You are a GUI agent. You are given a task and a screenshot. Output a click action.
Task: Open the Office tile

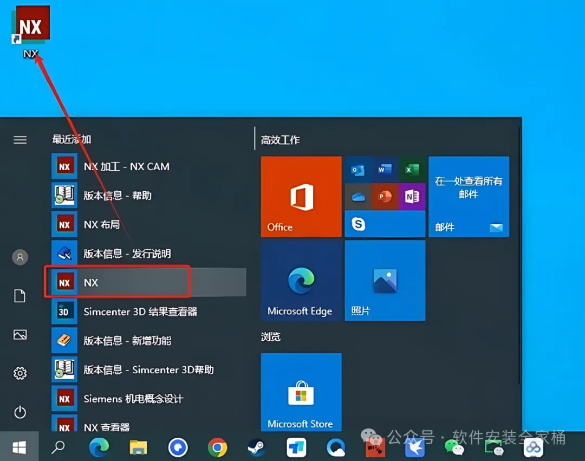click(301, 197)
